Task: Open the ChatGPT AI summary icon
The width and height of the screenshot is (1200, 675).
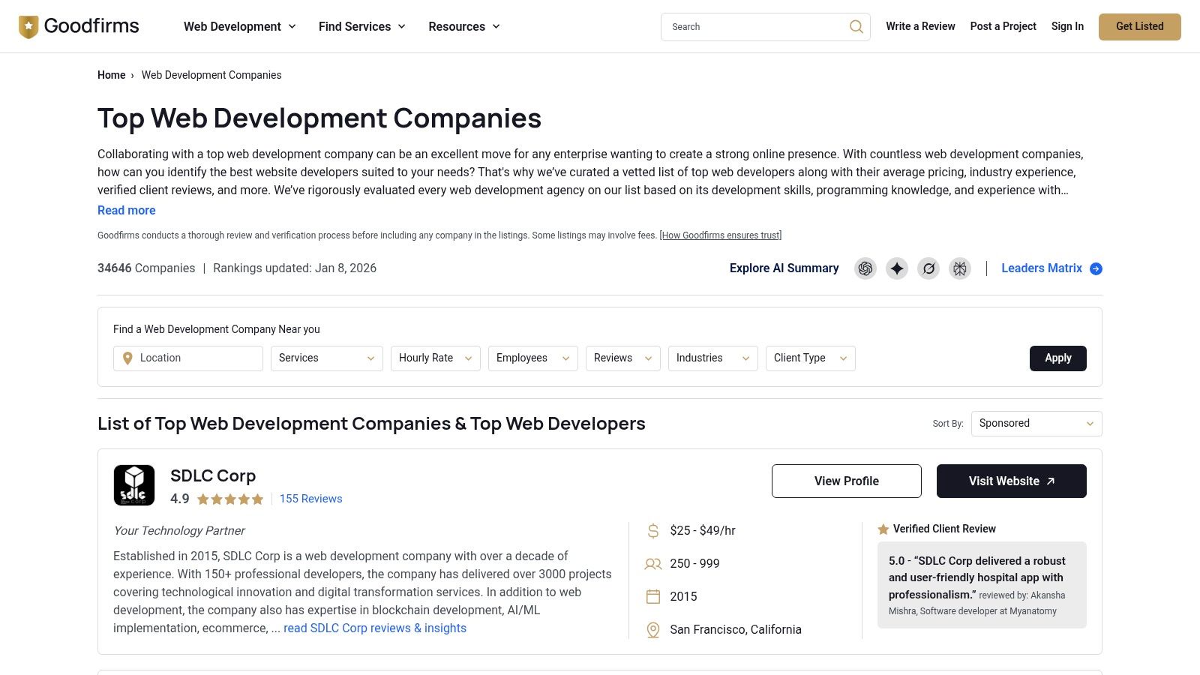Action: click(x=865, y=268)
